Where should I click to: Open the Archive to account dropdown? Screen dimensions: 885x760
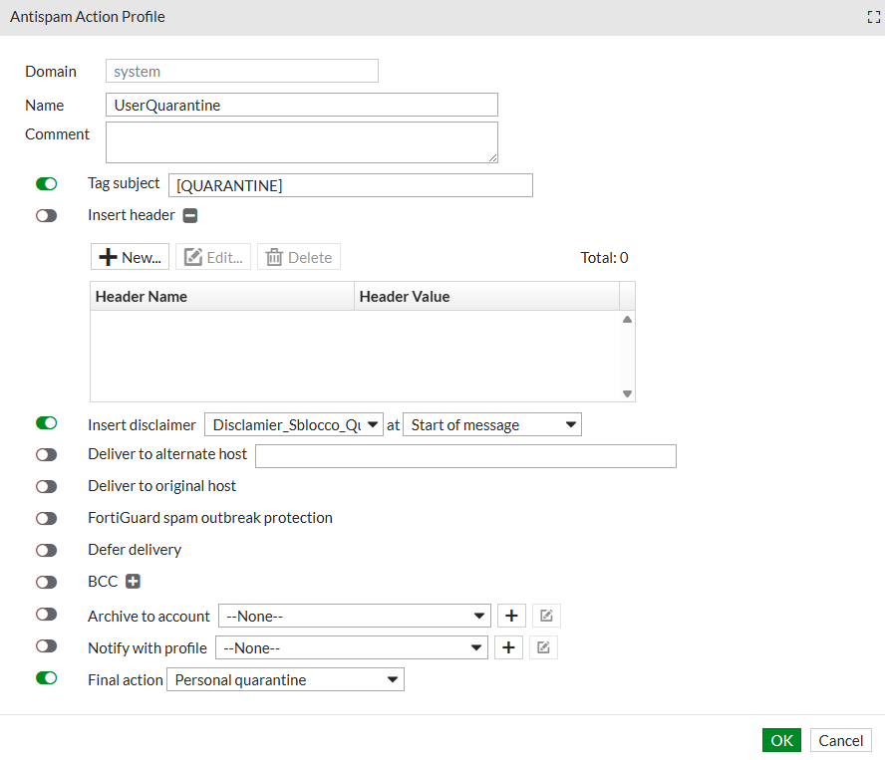click(x=355, y=617)
